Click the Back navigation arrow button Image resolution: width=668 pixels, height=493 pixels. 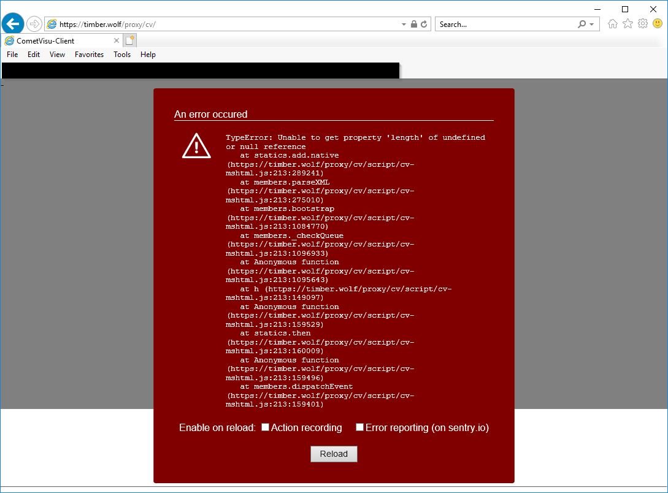tap(13, 24)
